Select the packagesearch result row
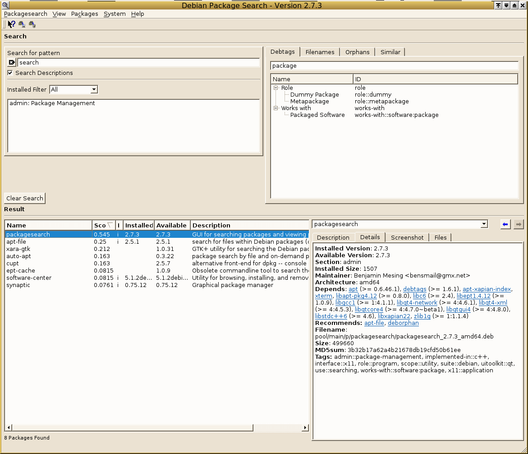Image resolution: width=528 pixels, height=454 pixels. [157, 235]
